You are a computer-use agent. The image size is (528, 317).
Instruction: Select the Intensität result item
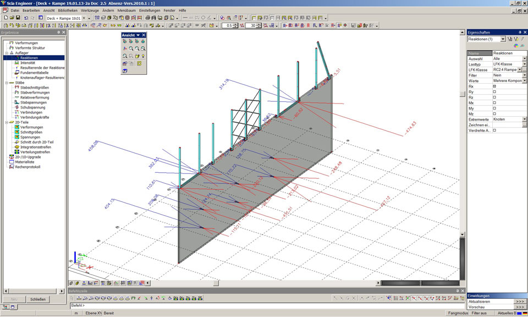28,63
